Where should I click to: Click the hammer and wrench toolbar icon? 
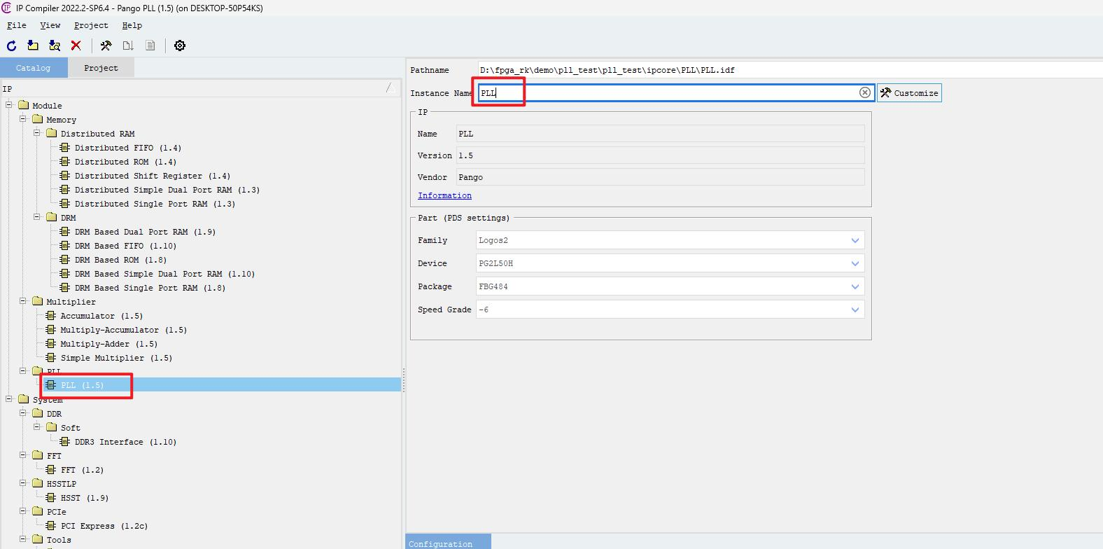[106, 46]
